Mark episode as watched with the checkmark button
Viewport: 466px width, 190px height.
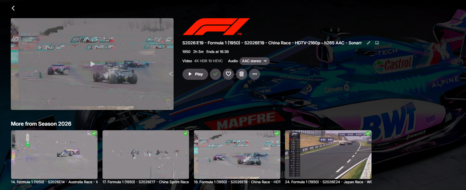215,74
